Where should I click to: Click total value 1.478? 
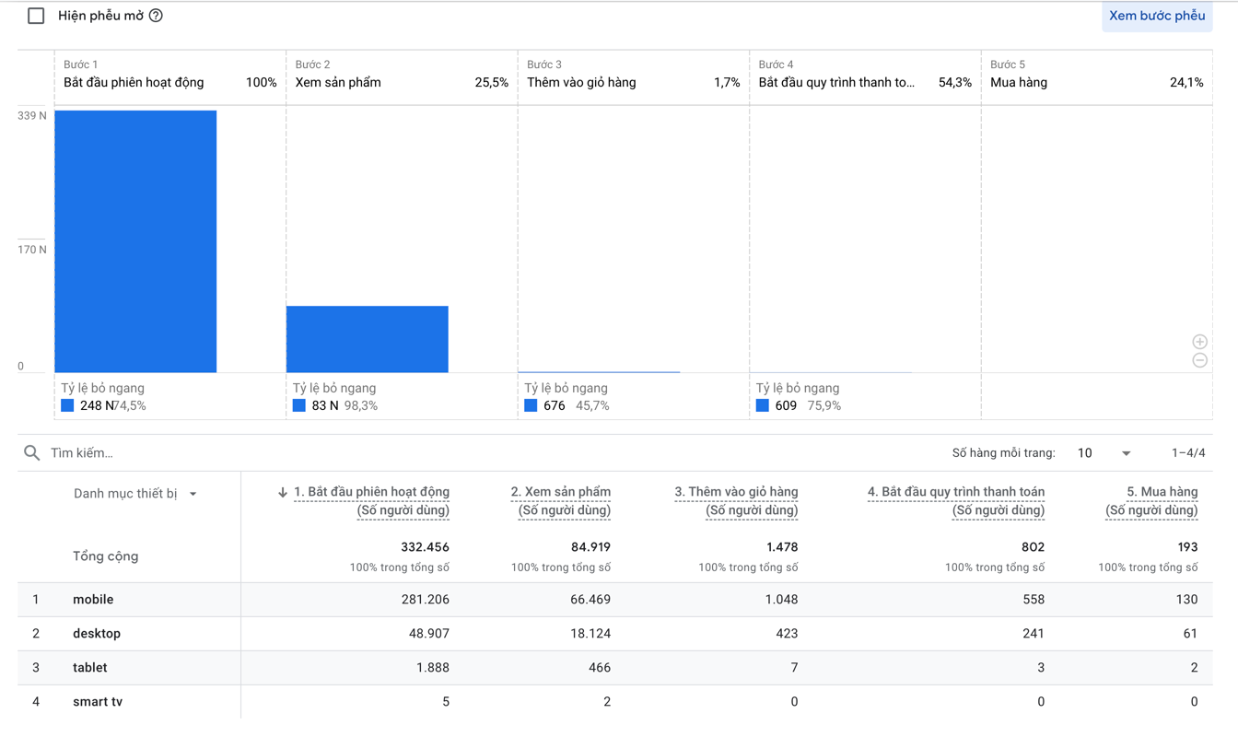pos(782,547)
